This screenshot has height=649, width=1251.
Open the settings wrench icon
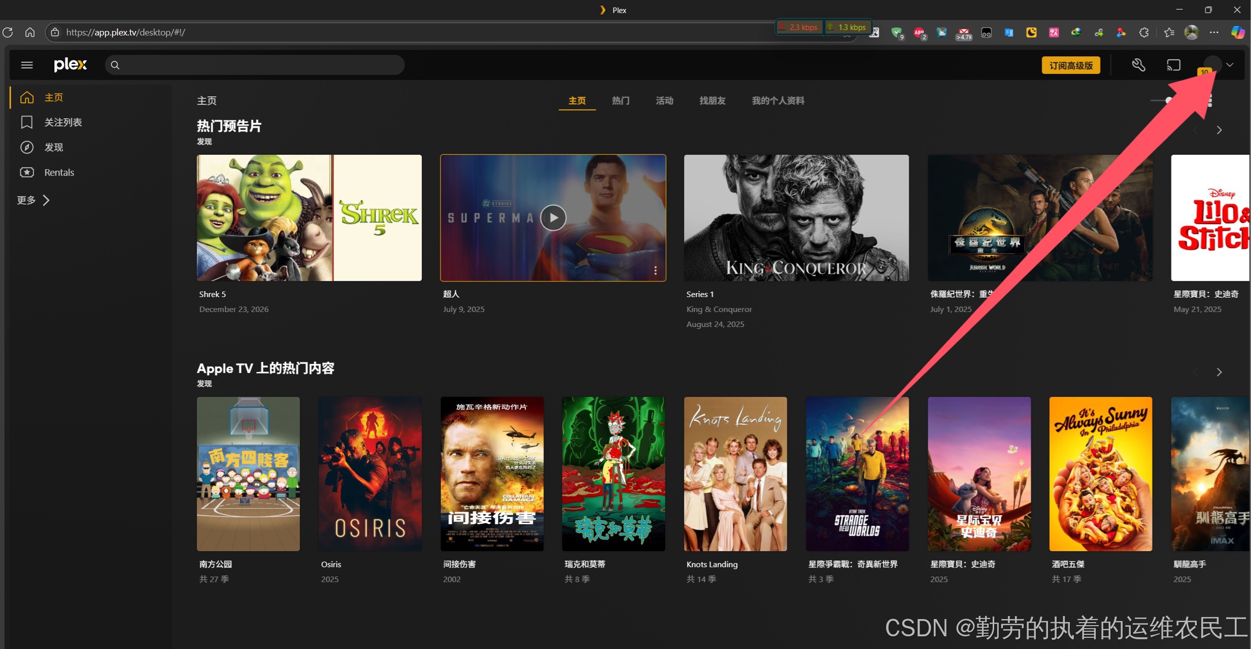pyautogui.click(x=1138, y=65)
